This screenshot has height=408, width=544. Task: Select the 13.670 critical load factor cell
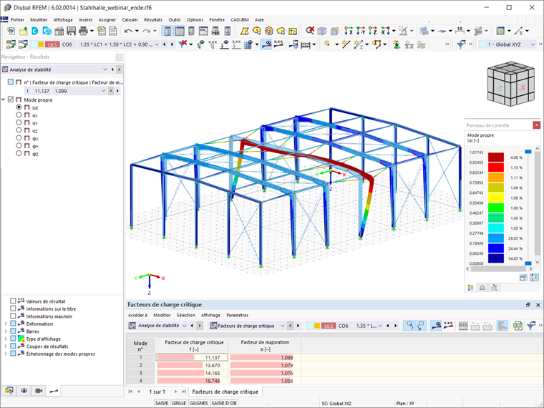(x=192, y=365)
